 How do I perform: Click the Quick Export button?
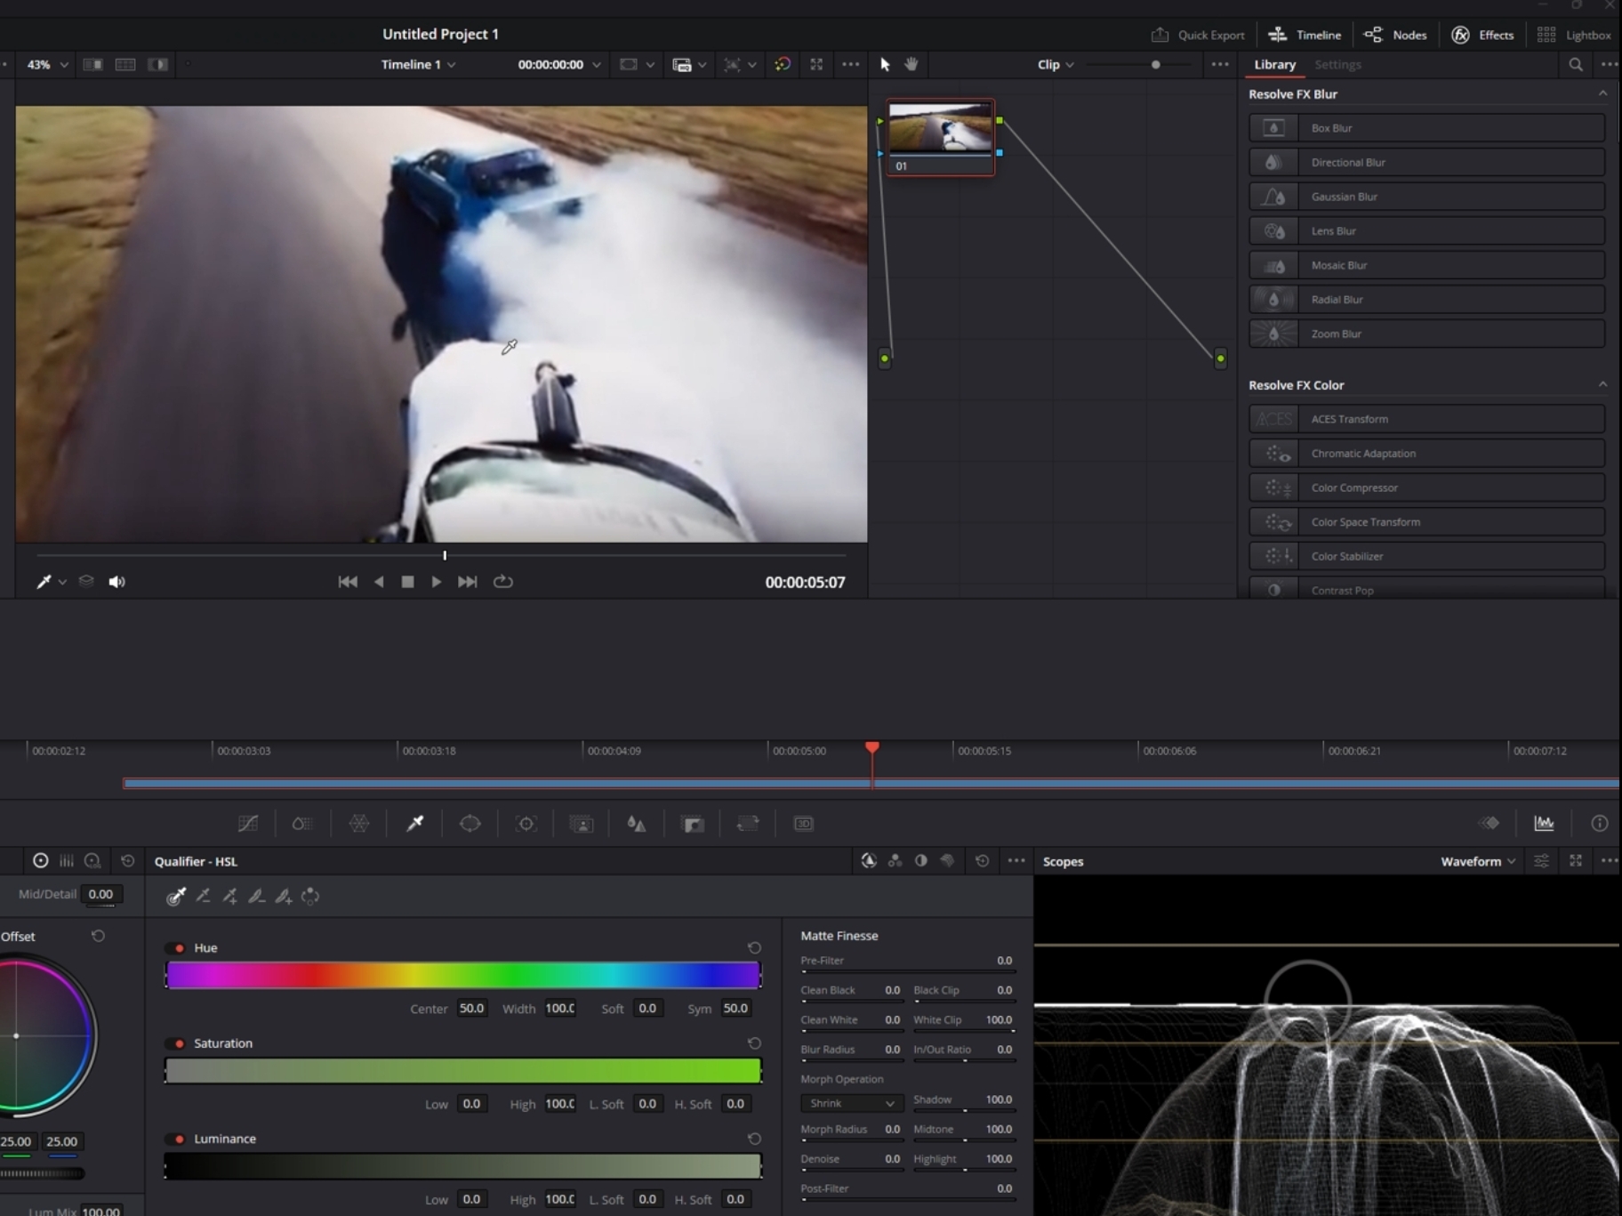1198,35
